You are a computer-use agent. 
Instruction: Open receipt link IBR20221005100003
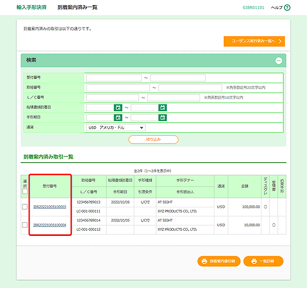point(50,207)
